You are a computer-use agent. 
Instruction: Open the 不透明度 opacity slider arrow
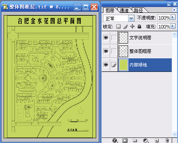(x=173, y=17)
